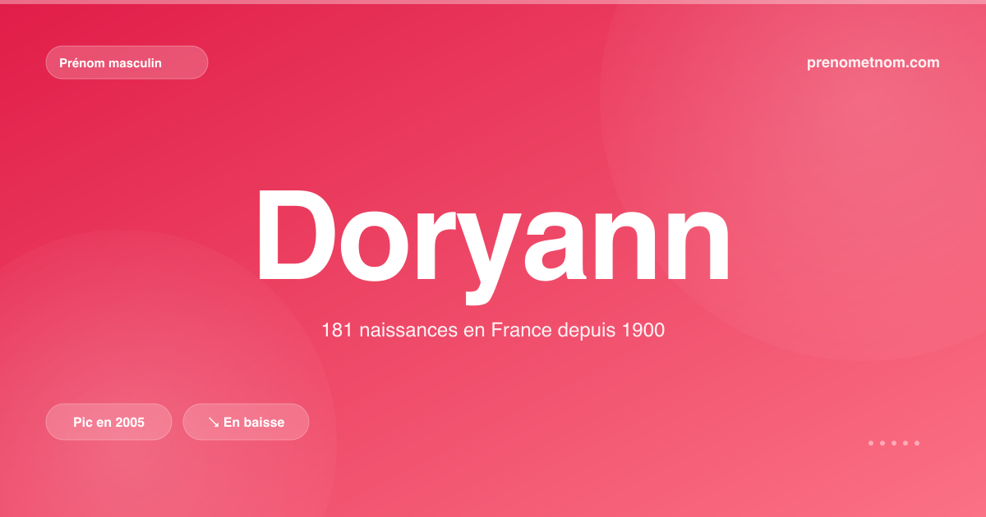Click the "Pic en 2005" badge

click(108, 422)
